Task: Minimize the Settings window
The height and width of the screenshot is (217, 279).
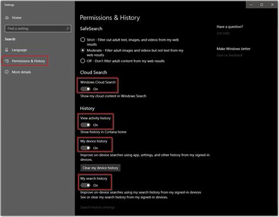Action: click(251, 5)
